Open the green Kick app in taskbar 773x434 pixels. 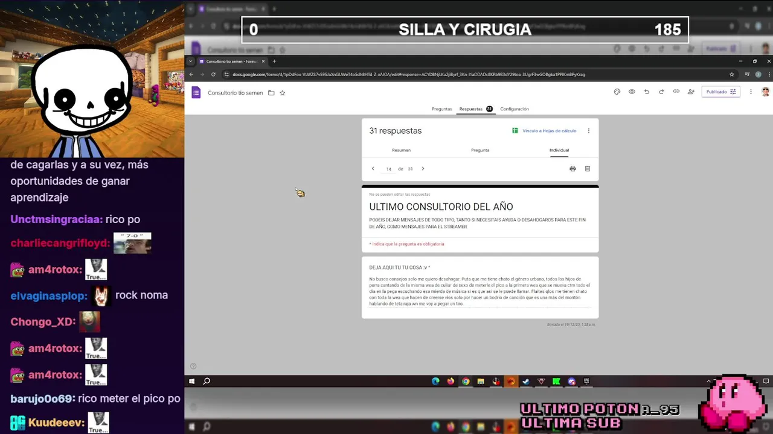556,381
